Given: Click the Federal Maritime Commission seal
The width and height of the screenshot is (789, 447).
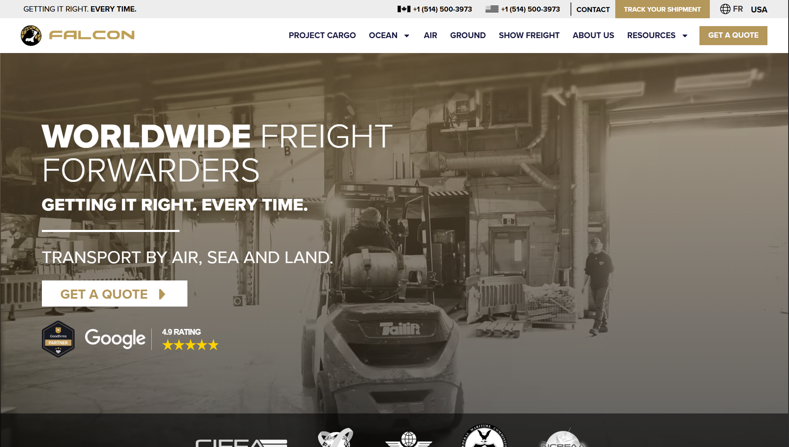Looking at the screenshot, I should click(485, 436).
